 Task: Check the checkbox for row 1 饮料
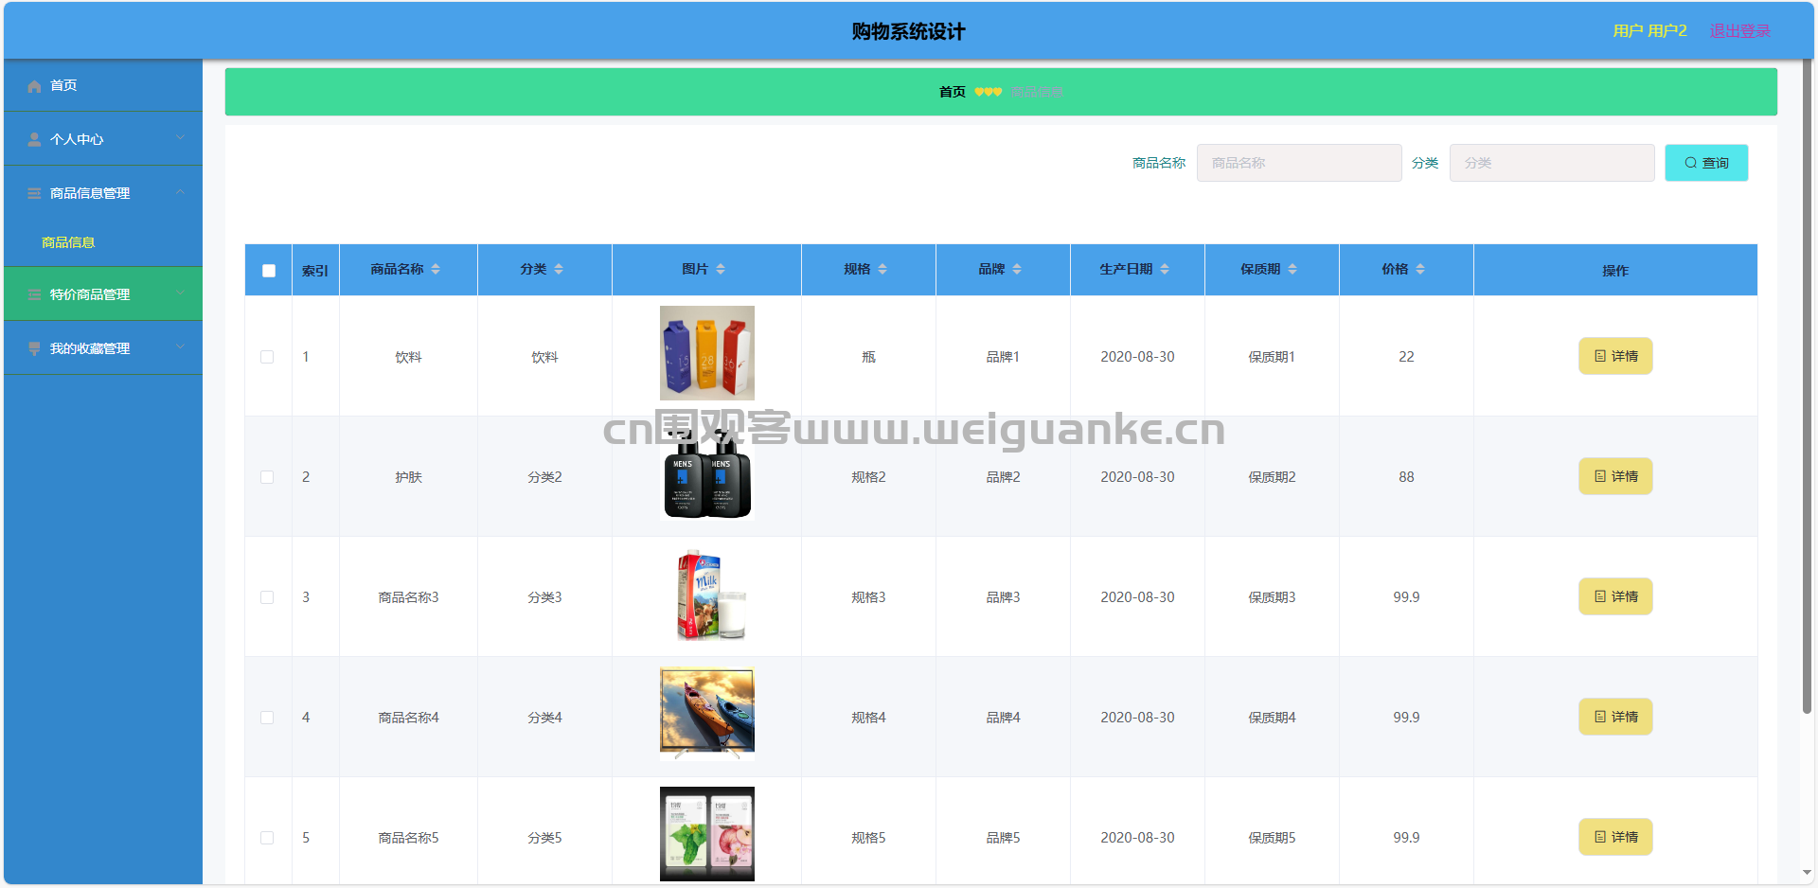point(267,357)
